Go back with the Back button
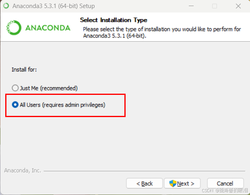Viewport: 250px width, 195px height. 145,183
